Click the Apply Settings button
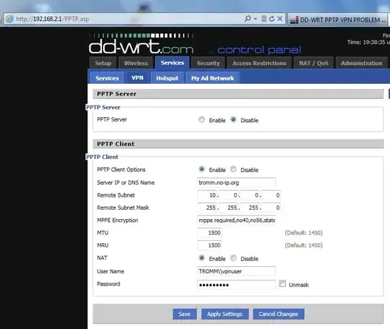 pos(225,314)
